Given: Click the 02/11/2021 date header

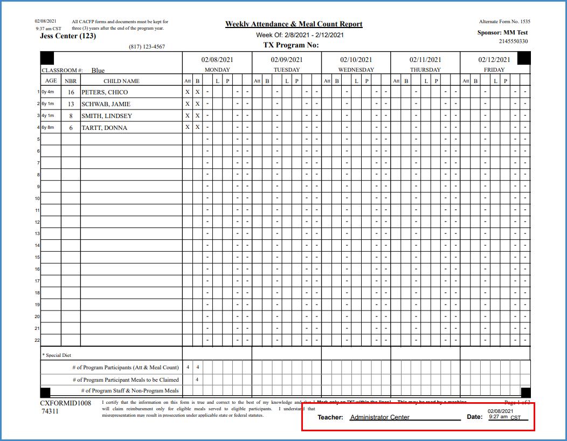Looking at the screenshot, I should pyautogui.click(x=425, y=60).
